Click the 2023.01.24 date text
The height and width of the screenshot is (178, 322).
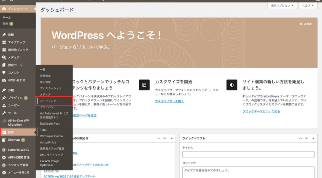(x=51, y=171)
